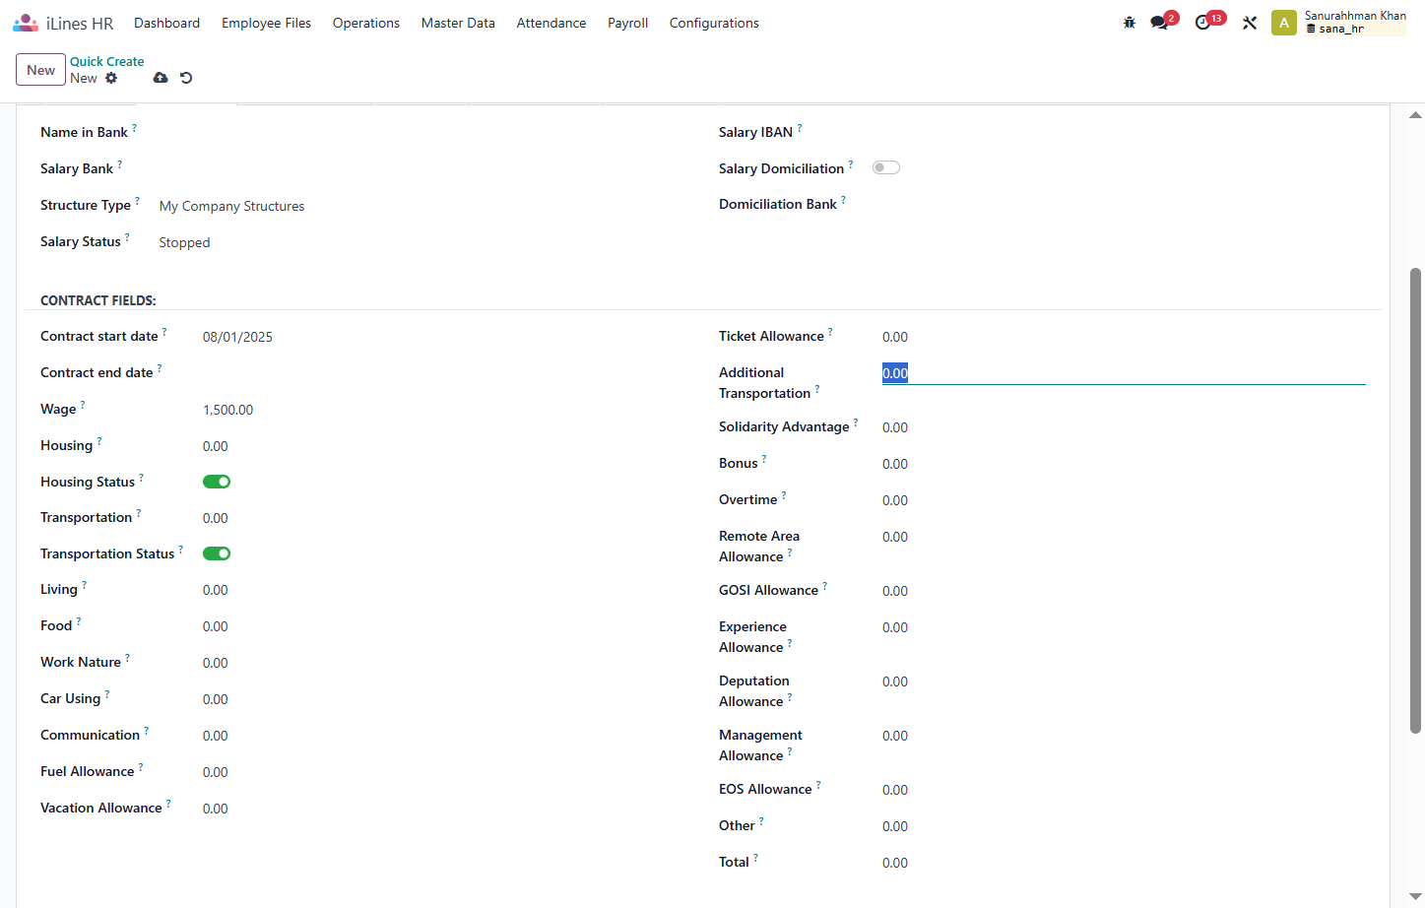The image size is (1425, 908).
Task: Click the help mark beside Ticket Allowance
Action: (830, 331)
